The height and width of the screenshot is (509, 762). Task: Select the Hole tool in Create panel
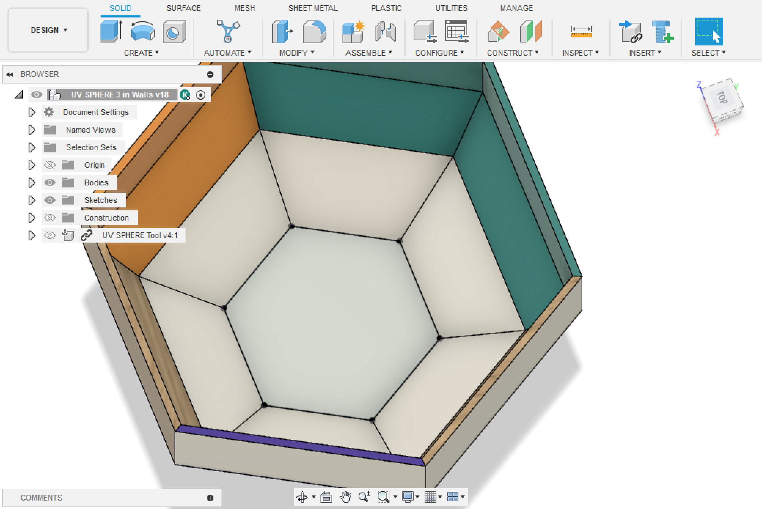pyautogui.click(x=175, y=32)
